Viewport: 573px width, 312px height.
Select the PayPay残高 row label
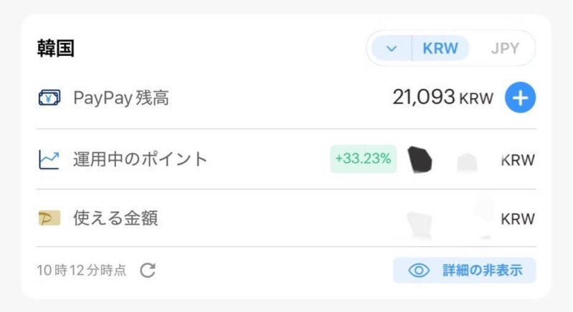pyautogui.click(x=121, y=98)
